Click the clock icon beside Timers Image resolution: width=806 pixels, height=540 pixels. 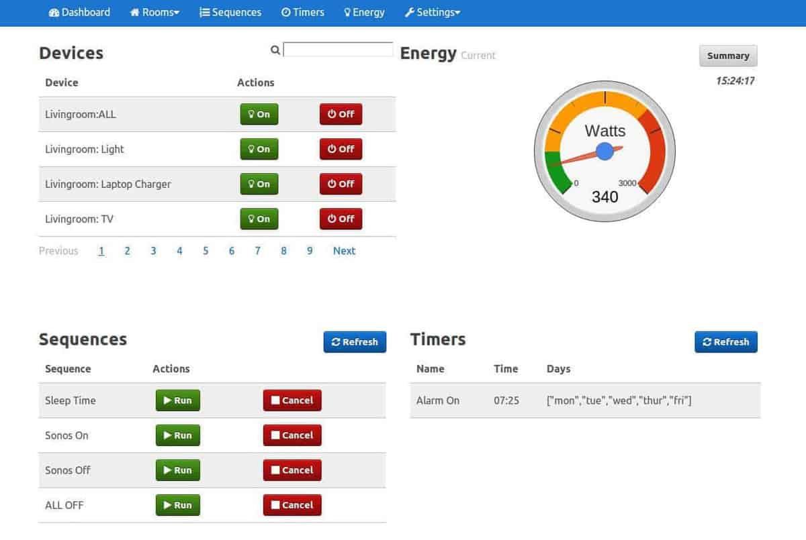[285, 13]
